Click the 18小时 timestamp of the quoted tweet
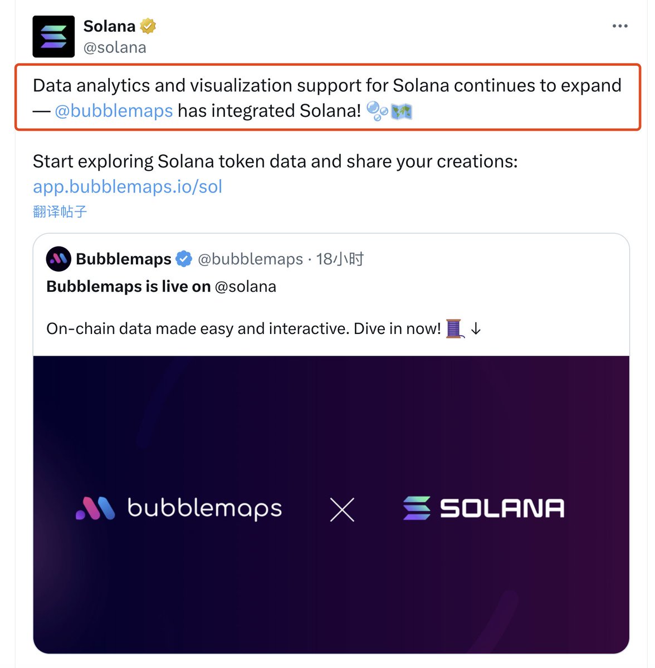 pos(340,259)
